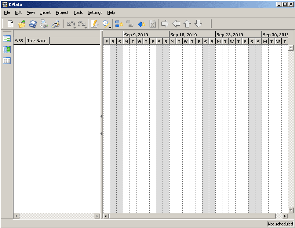
Task: Select the Sep 23, 2019 week header
Action: 238,34
